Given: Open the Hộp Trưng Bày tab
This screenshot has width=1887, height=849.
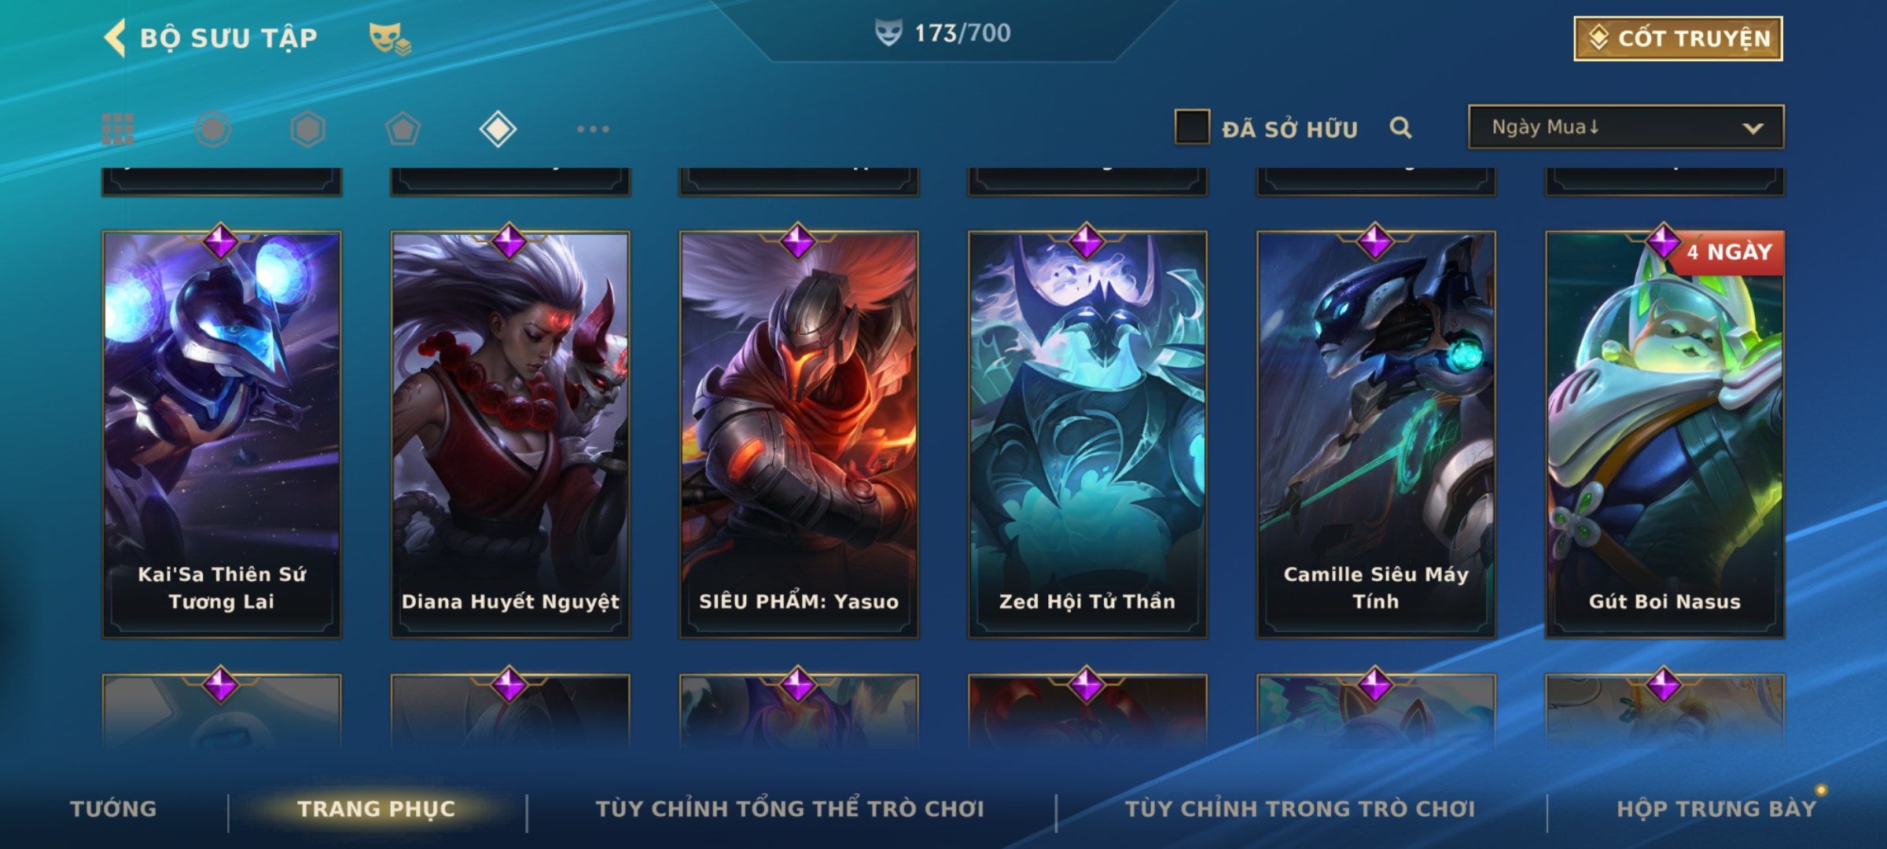Looking at the screenshot, I should click(x=1716, y=809).
